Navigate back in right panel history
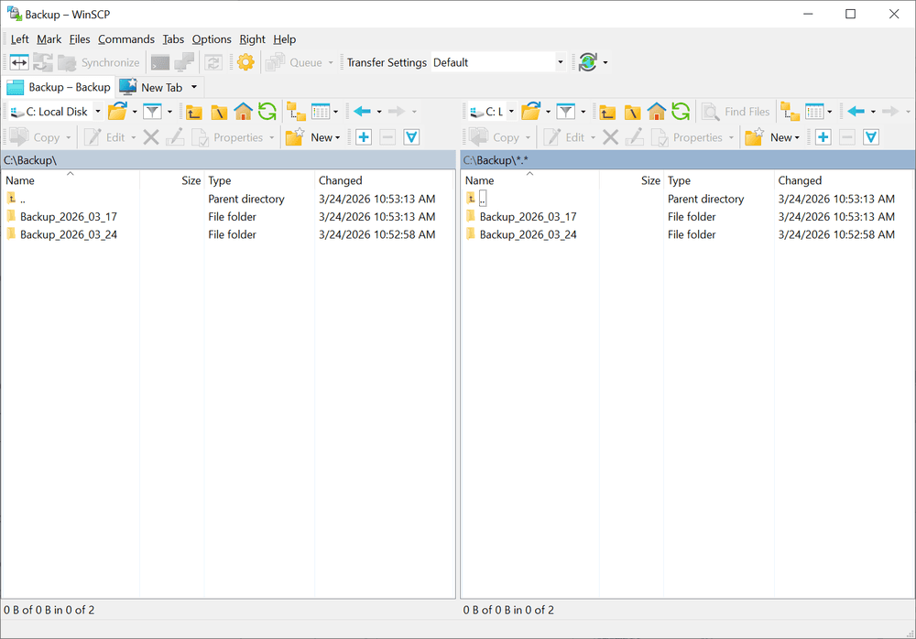The width and height of the screenshot is (916, 639). click(x=856, y=111)
